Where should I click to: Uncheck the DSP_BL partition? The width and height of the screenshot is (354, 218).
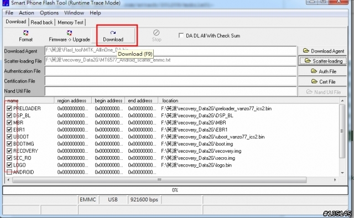[x=9, y=116]
